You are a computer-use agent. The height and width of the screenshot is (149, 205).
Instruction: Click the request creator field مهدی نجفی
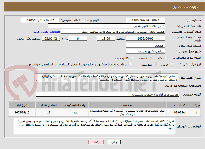pyautogui.click(x=113, y=32)
